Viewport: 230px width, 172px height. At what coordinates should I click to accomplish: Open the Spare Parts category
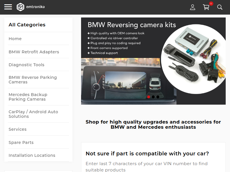(21, 142)
